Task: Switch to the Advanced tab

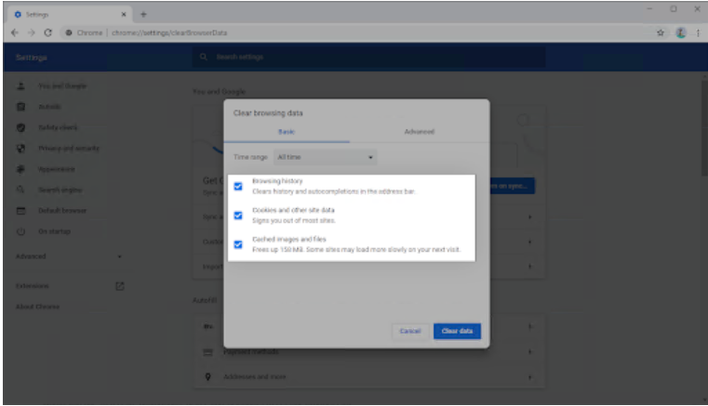Action: 419,132
